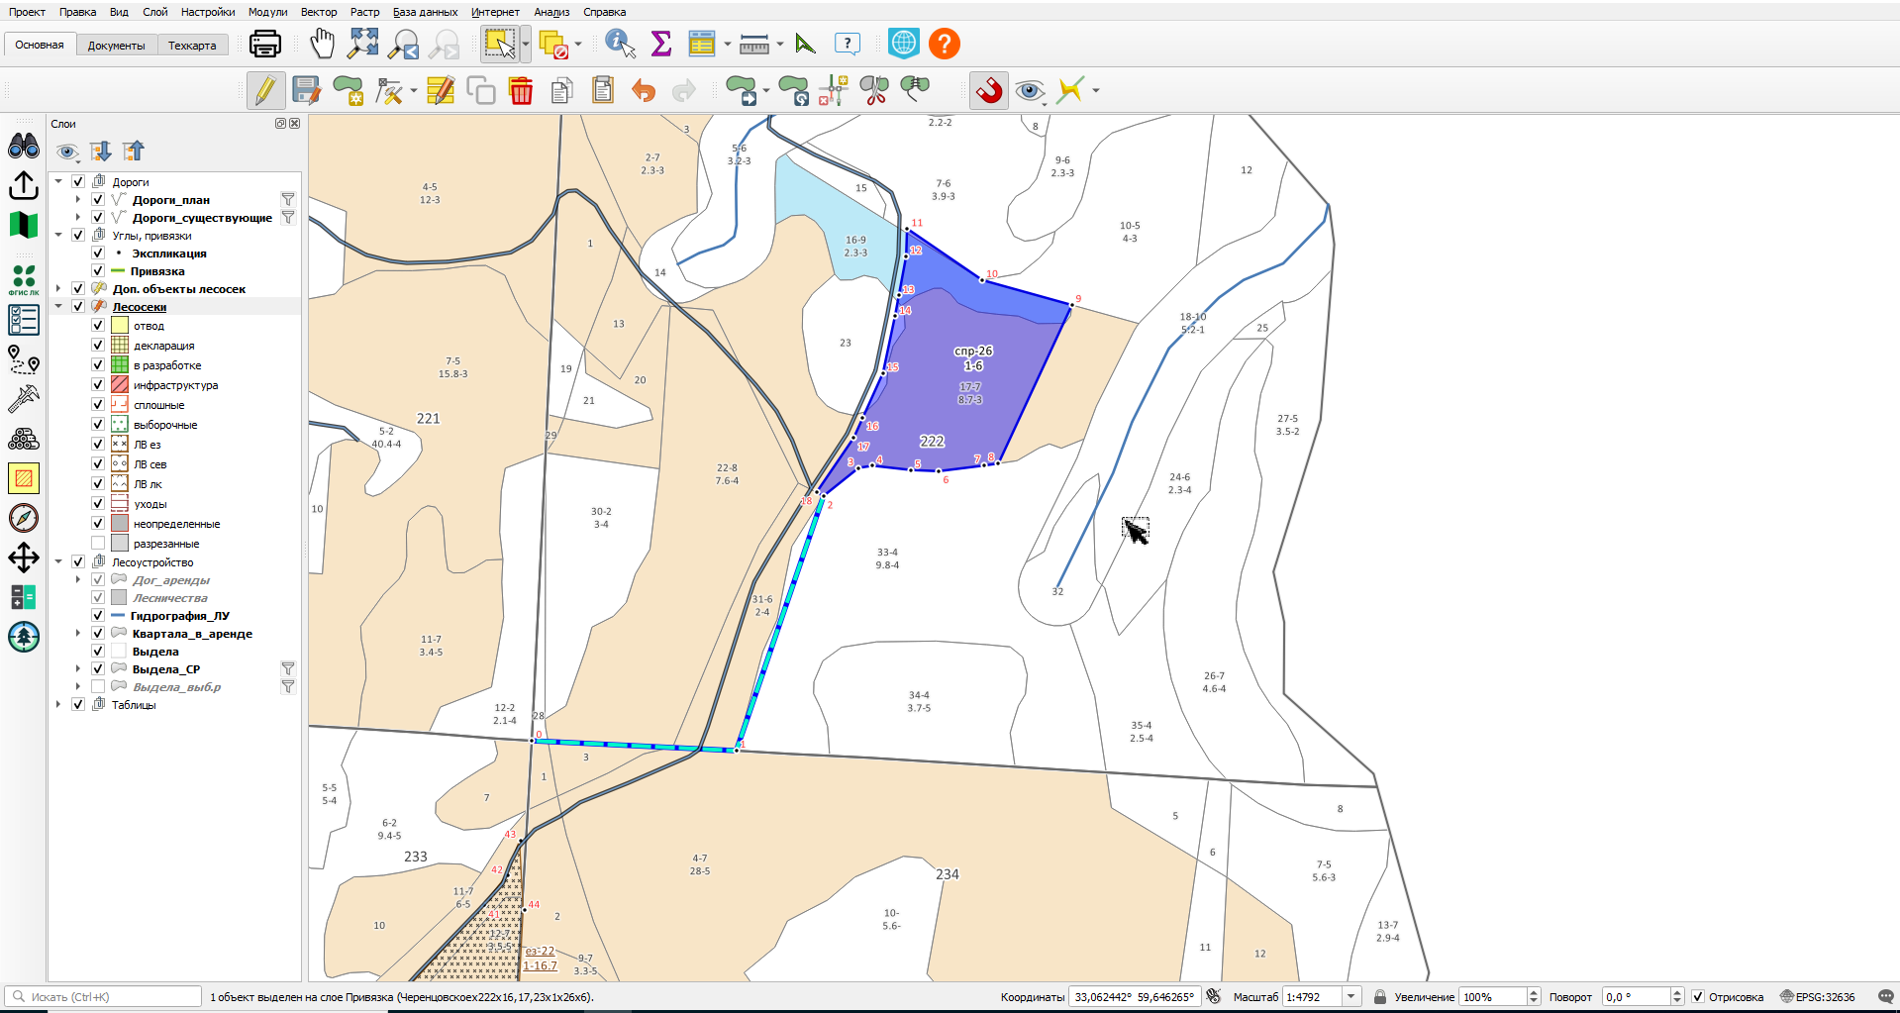The image size is (1900, 1013).
Task: Activate the Select features by area tool
Action: (500, 44)
